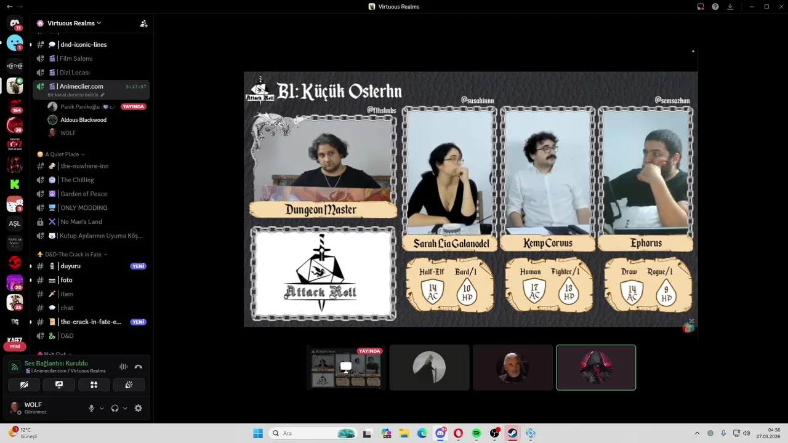Open the item channel

coord(91,294)
